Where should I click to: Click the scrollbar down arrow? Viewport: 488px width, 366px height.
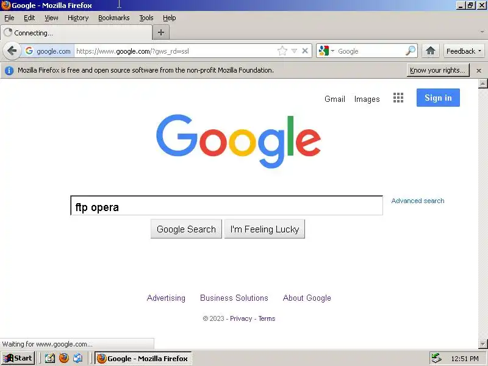tap(483, 344)
